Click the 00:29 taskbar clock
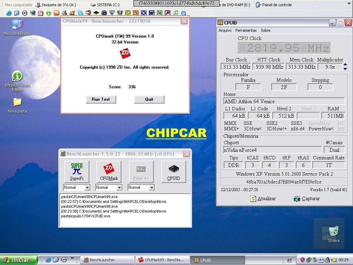 pyautogui.click(x=343, y=260)
